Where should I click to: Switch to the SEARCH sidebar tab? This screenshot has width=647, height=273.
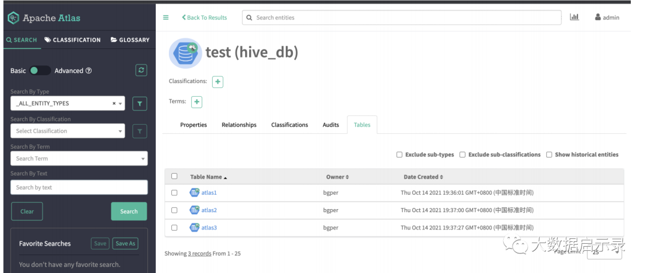tap(22, 40)
